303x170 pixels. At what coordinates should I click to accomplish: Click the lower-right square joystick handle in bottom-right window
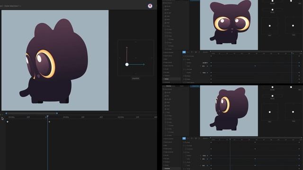point(293,112)
